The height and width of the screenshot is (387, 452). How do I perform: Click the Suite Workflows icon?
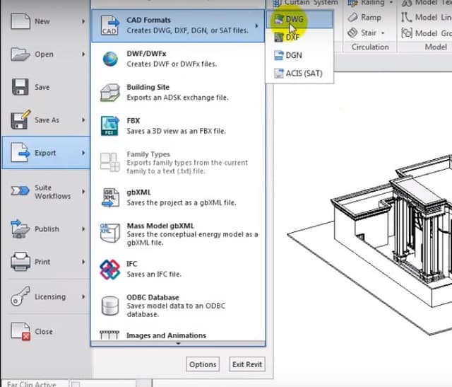coord(20,191)
